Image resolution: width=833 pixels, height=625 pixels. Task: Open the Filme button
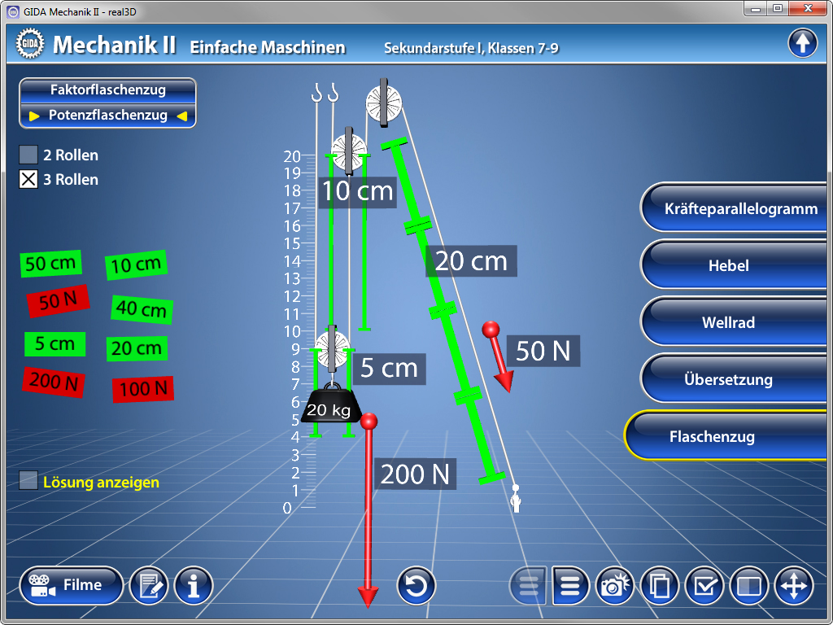pyautogui.click(x=71, y=585)
